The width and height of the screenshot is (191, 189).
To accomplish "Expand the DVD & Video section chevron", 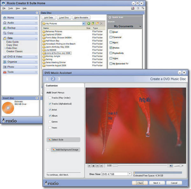I will pyautogui.click(x=36, y=57).
